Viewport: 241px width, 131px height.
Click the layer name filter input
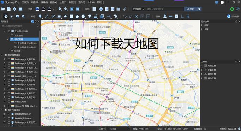(x=18, y=26)
